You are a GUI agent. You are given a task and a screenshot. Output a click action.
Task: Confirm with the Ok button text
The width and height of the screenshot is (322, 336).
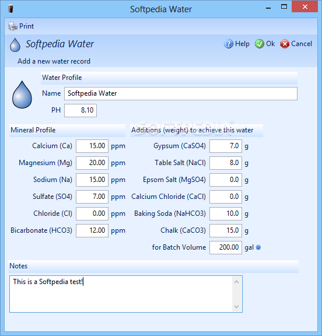(x=270, y=44)
